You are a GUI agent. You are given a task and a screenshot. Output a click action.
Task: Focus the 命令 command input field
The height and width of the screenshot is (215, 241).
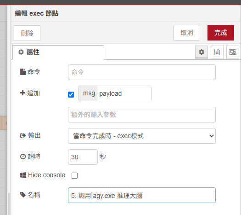pyautogui.click(x=142, y=72)
